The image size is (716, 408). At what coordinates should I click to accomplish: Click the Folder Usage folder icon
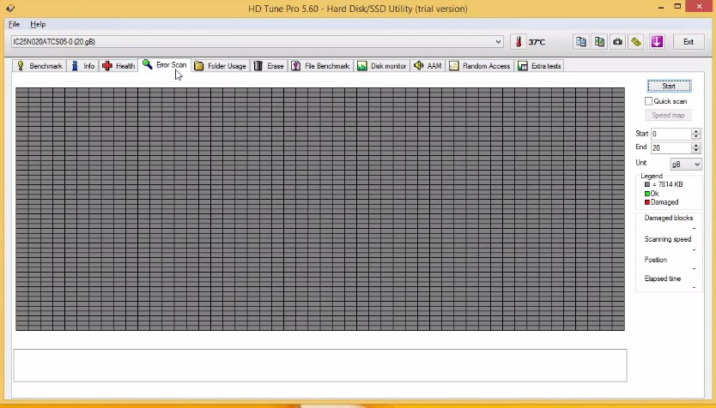tap(198, 66)
